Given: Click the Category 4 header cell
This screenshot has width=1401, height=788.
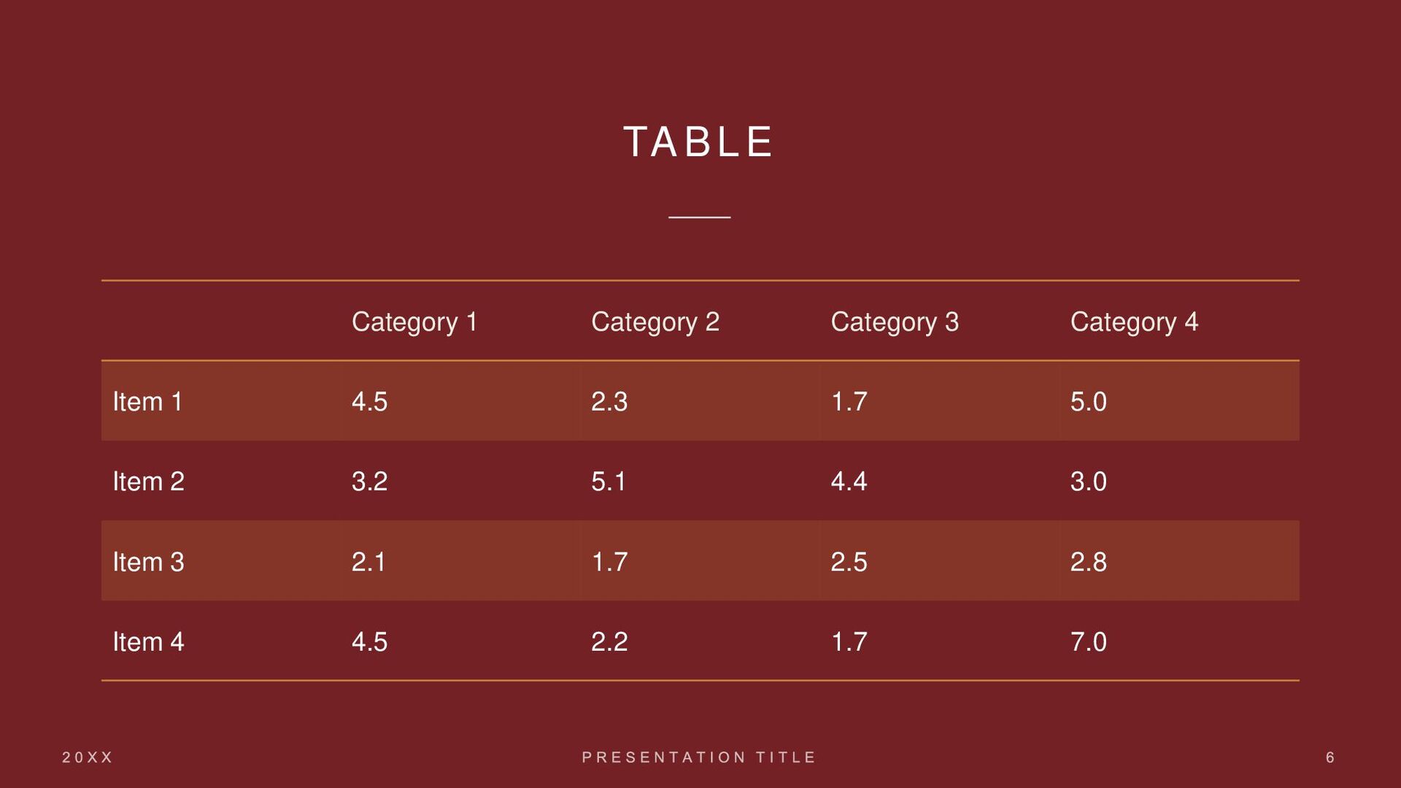Looking at the screenshot, I should pyautogui.click(x=1134, y=322).
